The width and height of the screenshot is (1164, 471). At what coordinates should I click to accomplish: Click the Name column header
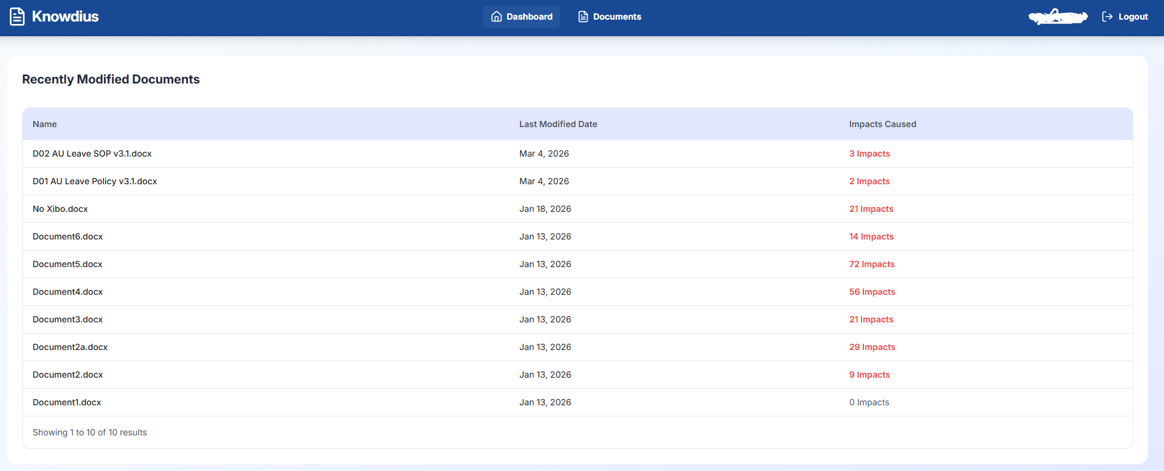coord(45,124)
